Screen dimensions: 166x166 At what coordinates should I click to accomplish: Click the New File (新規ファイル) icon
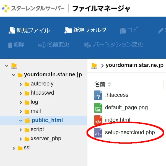point(12,31)
